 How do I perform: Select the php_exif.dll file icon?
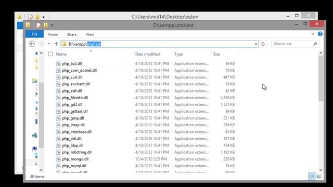coord(58,91)
